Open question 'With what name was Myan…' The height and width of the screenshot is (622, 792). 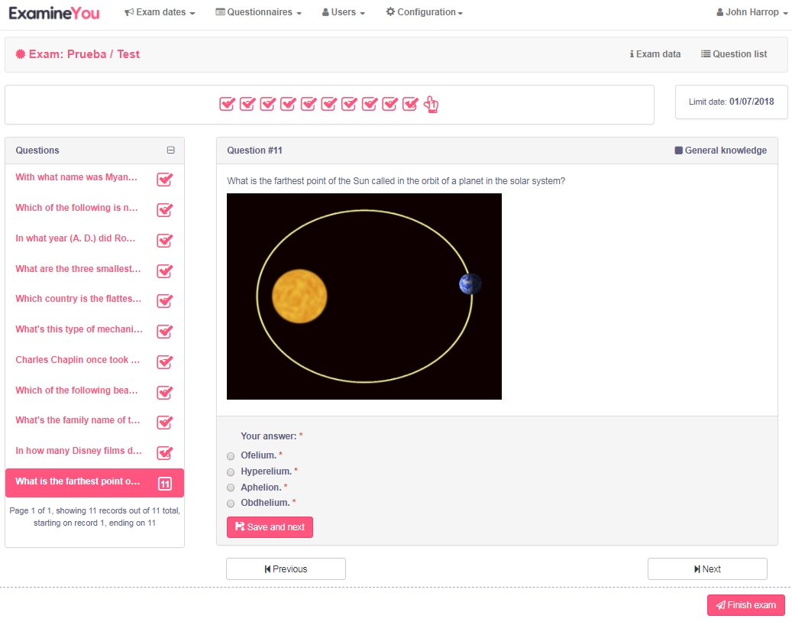(x=76, y=177)
